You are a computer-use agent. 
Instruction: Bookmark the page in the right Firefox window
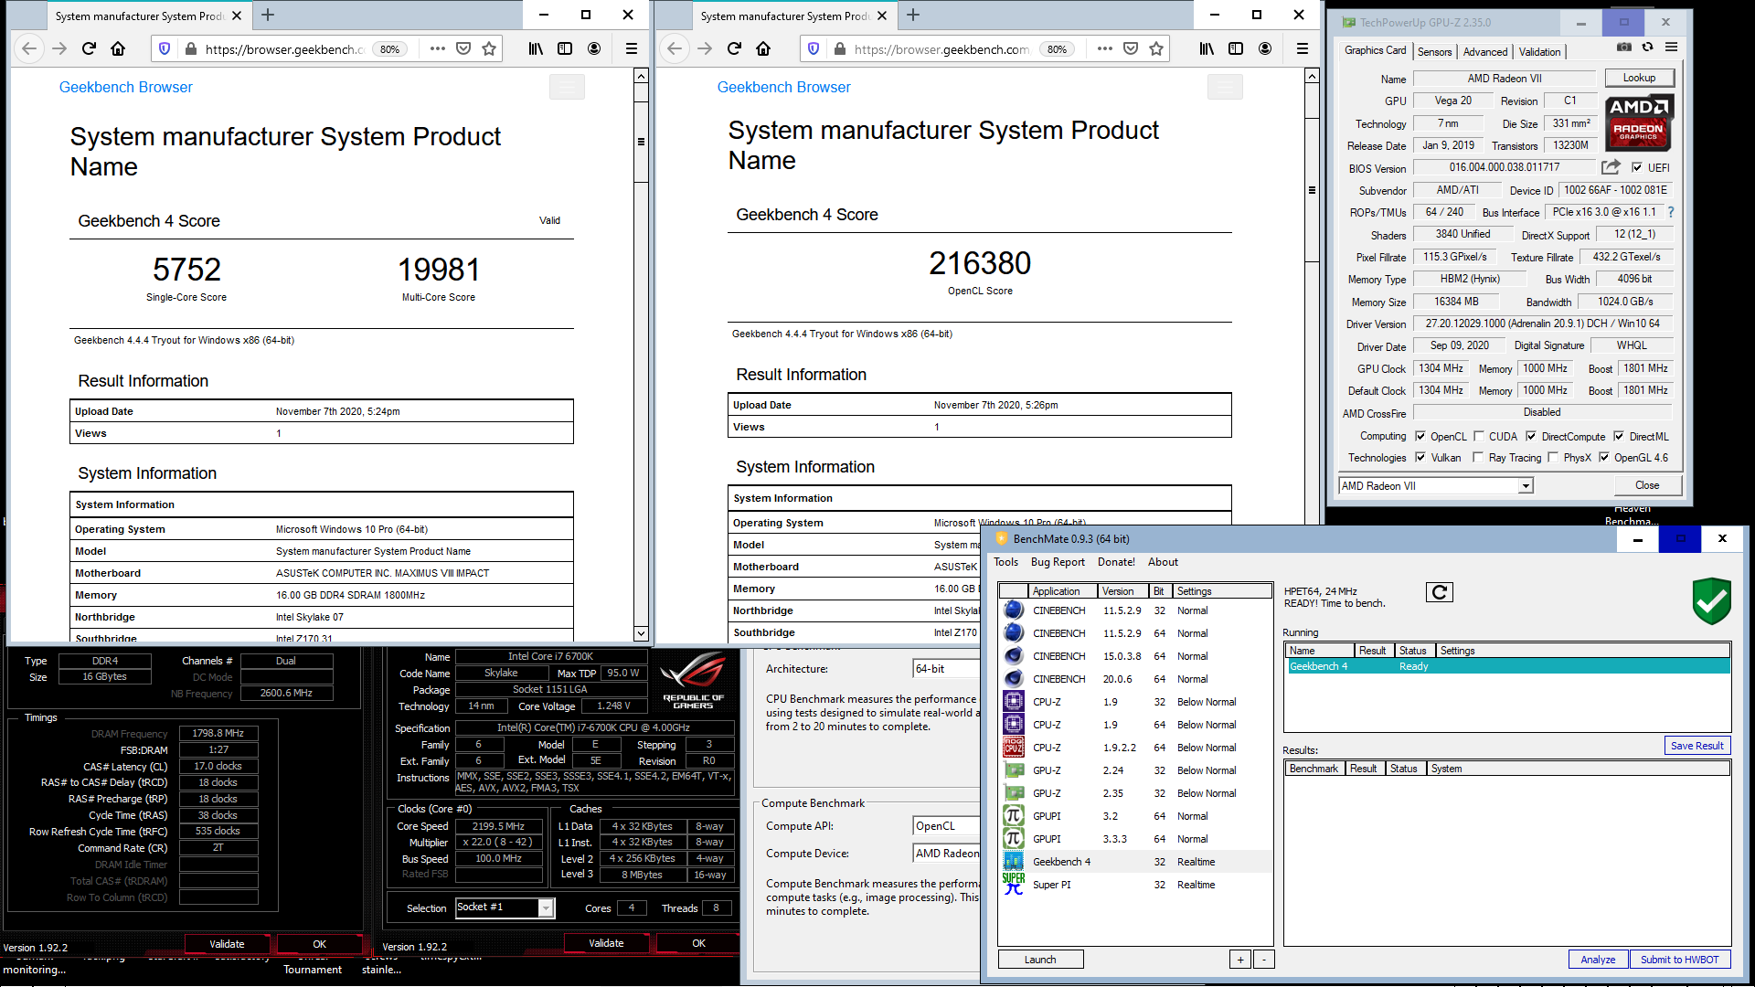click(1156, 49)
